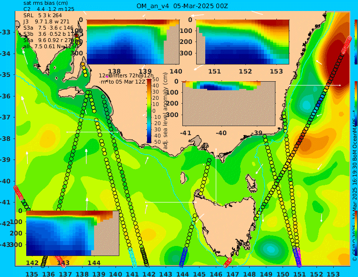The width and height of the screenshot is (358, 277).
Task: Click the white section line across the NSW eddy
Action: [315, 85]
